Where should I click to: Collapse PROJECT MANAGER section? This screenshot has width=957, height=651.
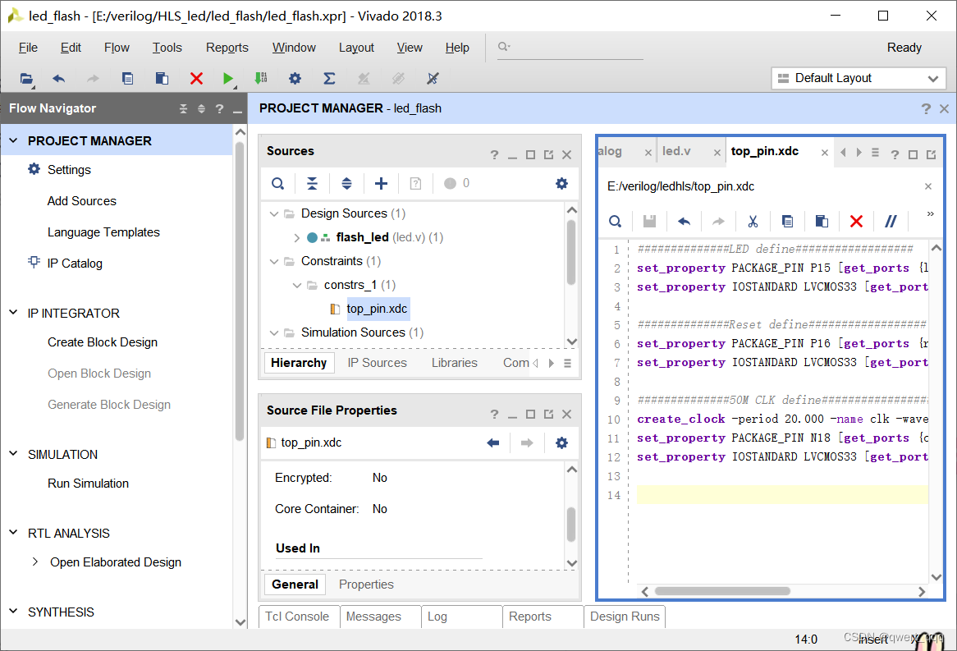[x=13, y=140]
